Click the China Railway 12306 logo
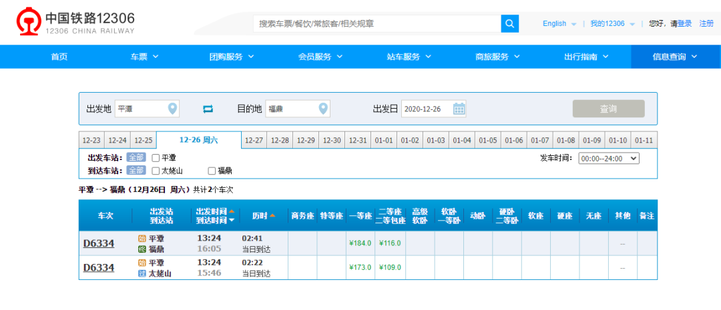Image resolution: width=721 pixels, height=310 pixels. (x=75, y=23)
